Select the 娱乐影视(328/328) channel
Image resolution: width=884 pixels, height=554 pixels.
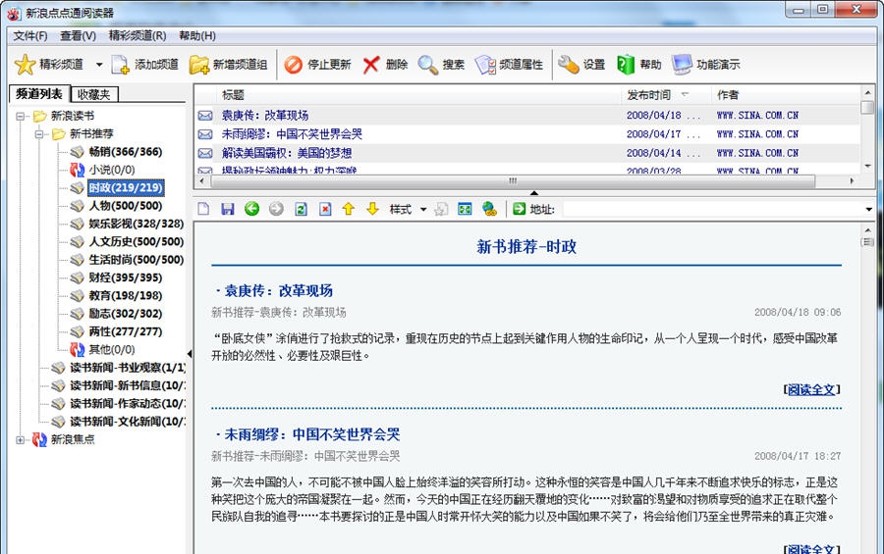pos(136,225)
